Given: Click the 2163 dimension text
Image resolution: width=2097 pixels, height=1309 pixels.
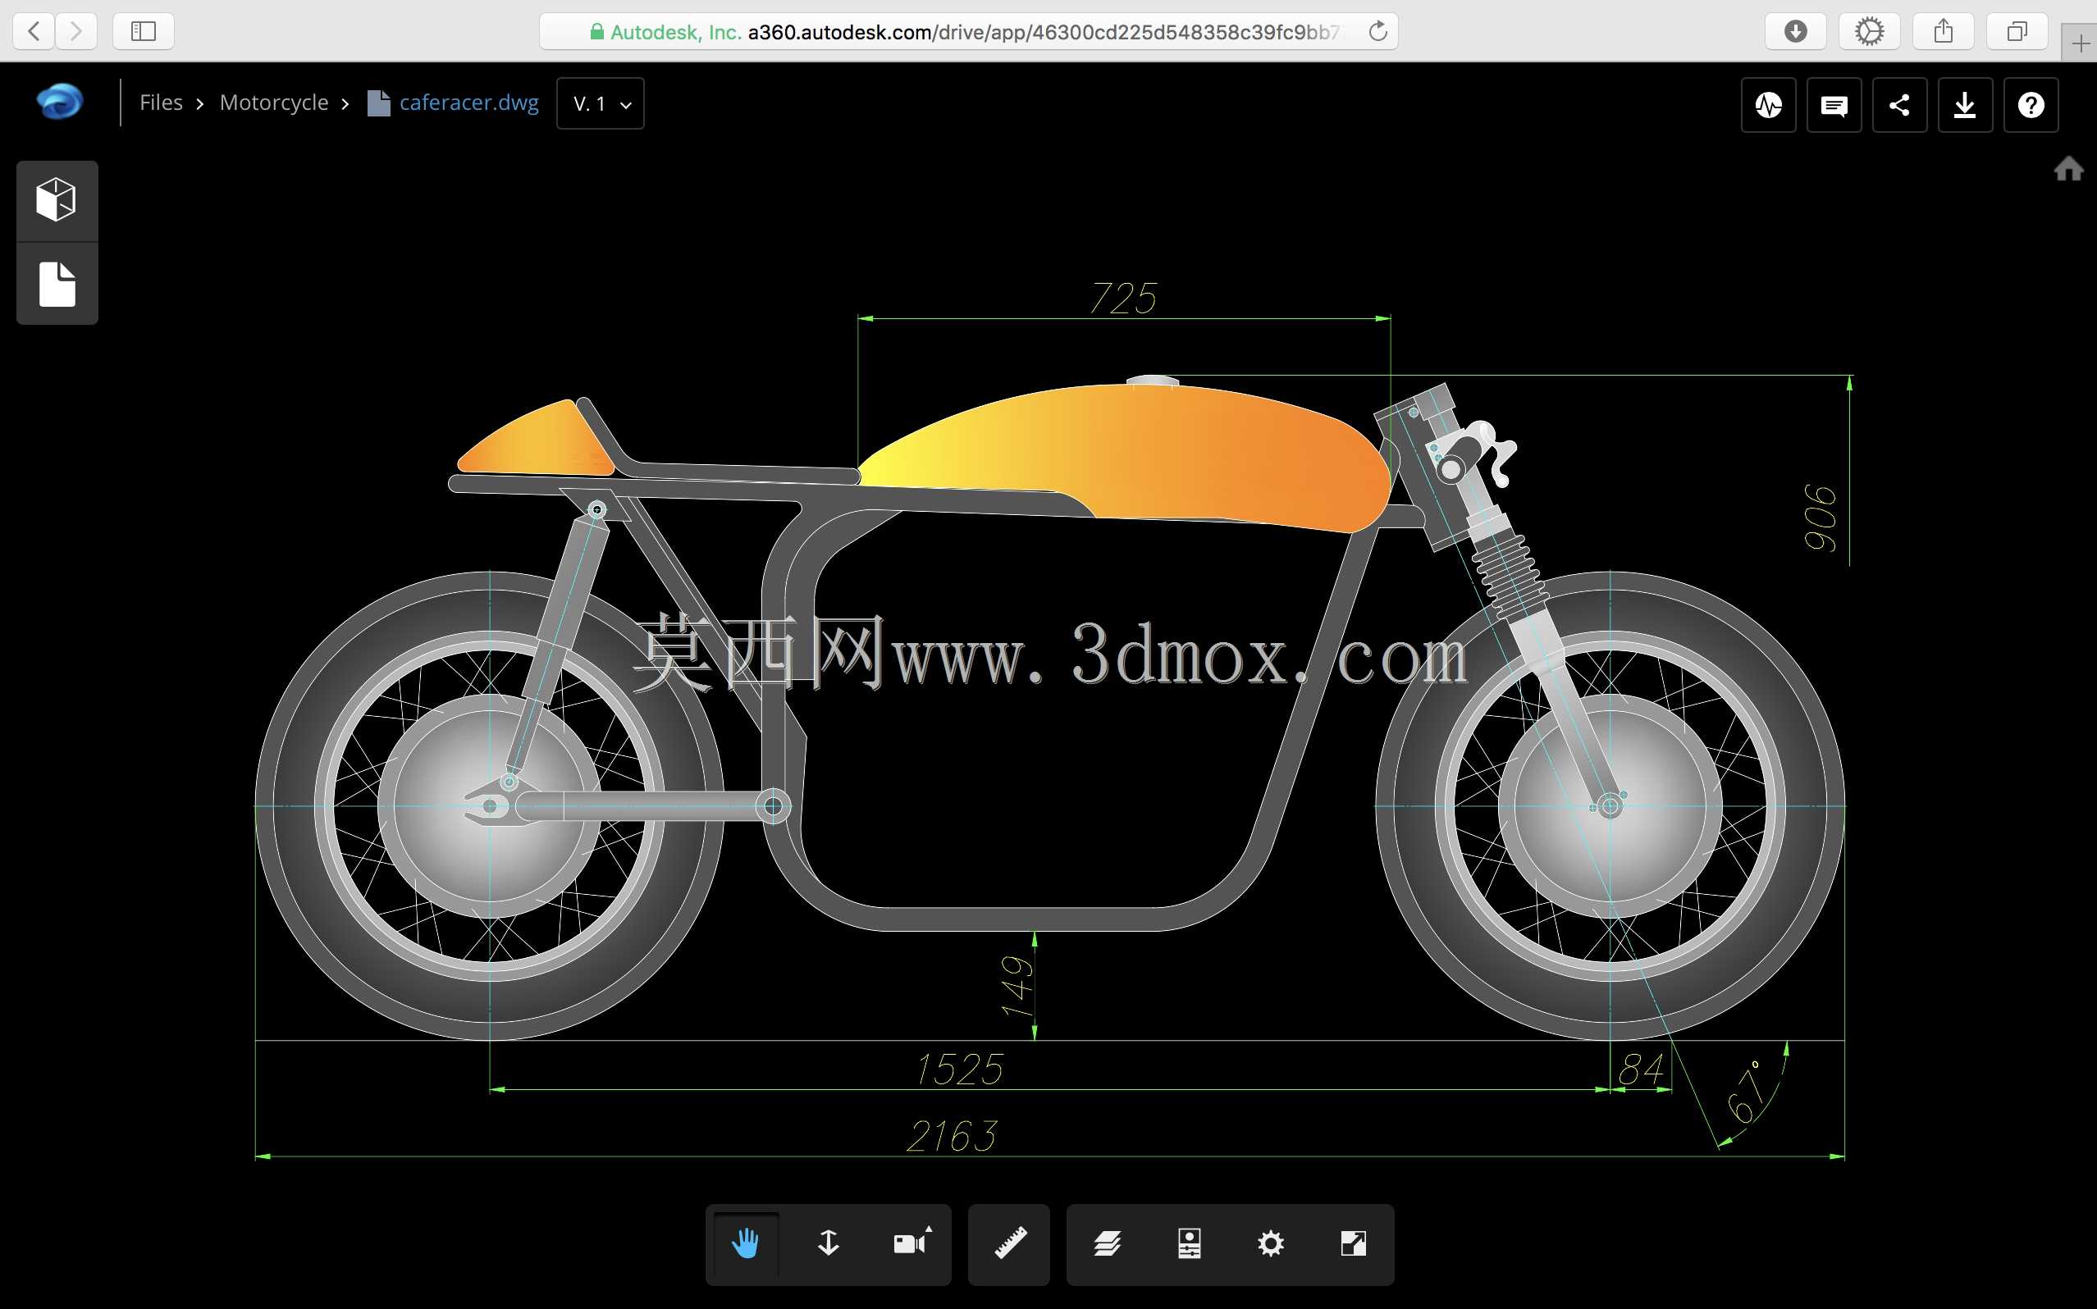Looking at the screenshot, I should click(953, 1136).
